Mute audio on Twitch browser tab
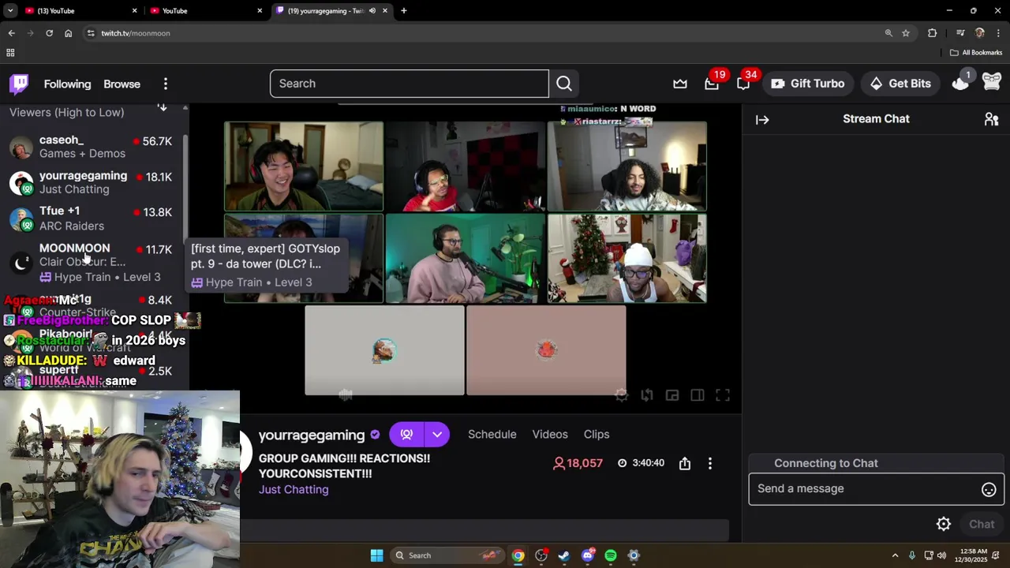The height and width of the screenshot is (568, 1010). pyautogui.click(x=372, y=11)
